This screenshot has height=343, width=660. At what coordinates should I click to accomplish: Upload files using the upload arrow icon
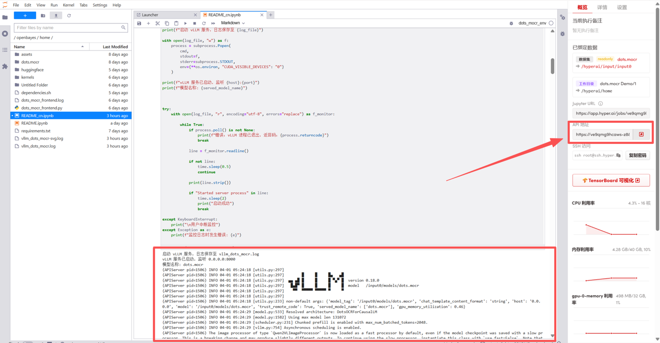pos(56,16)
